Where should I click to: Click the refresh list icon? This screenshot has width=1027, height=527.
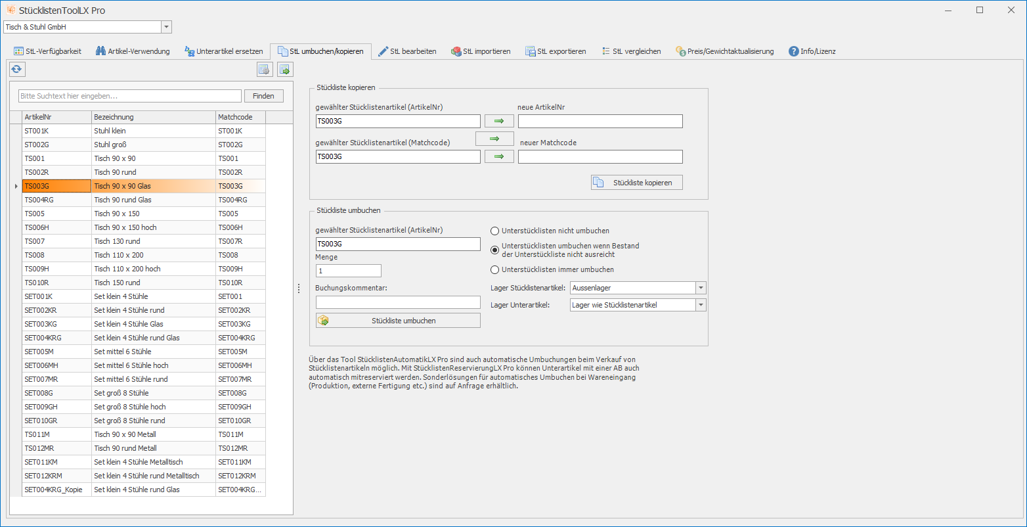click(x=16, y=69)
